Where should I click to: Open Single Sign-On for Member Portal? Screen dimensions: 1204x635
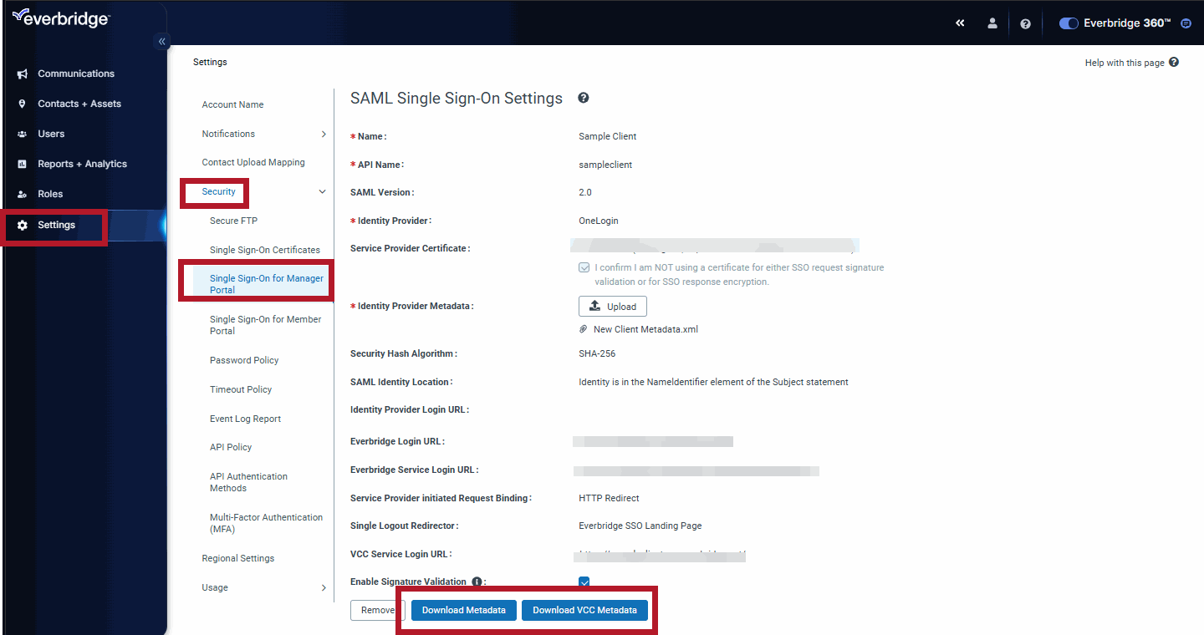click(x=266, y=325)
